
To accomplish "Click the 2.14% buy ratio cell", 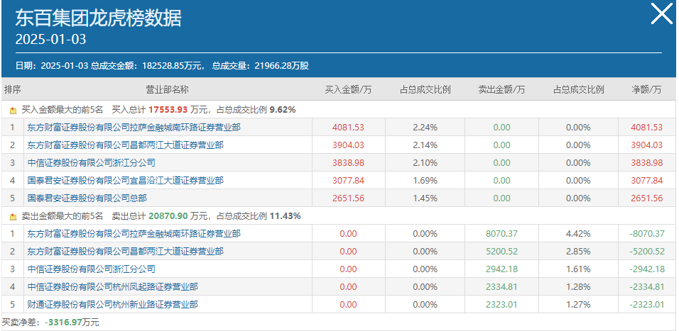I will coord(425,145).
